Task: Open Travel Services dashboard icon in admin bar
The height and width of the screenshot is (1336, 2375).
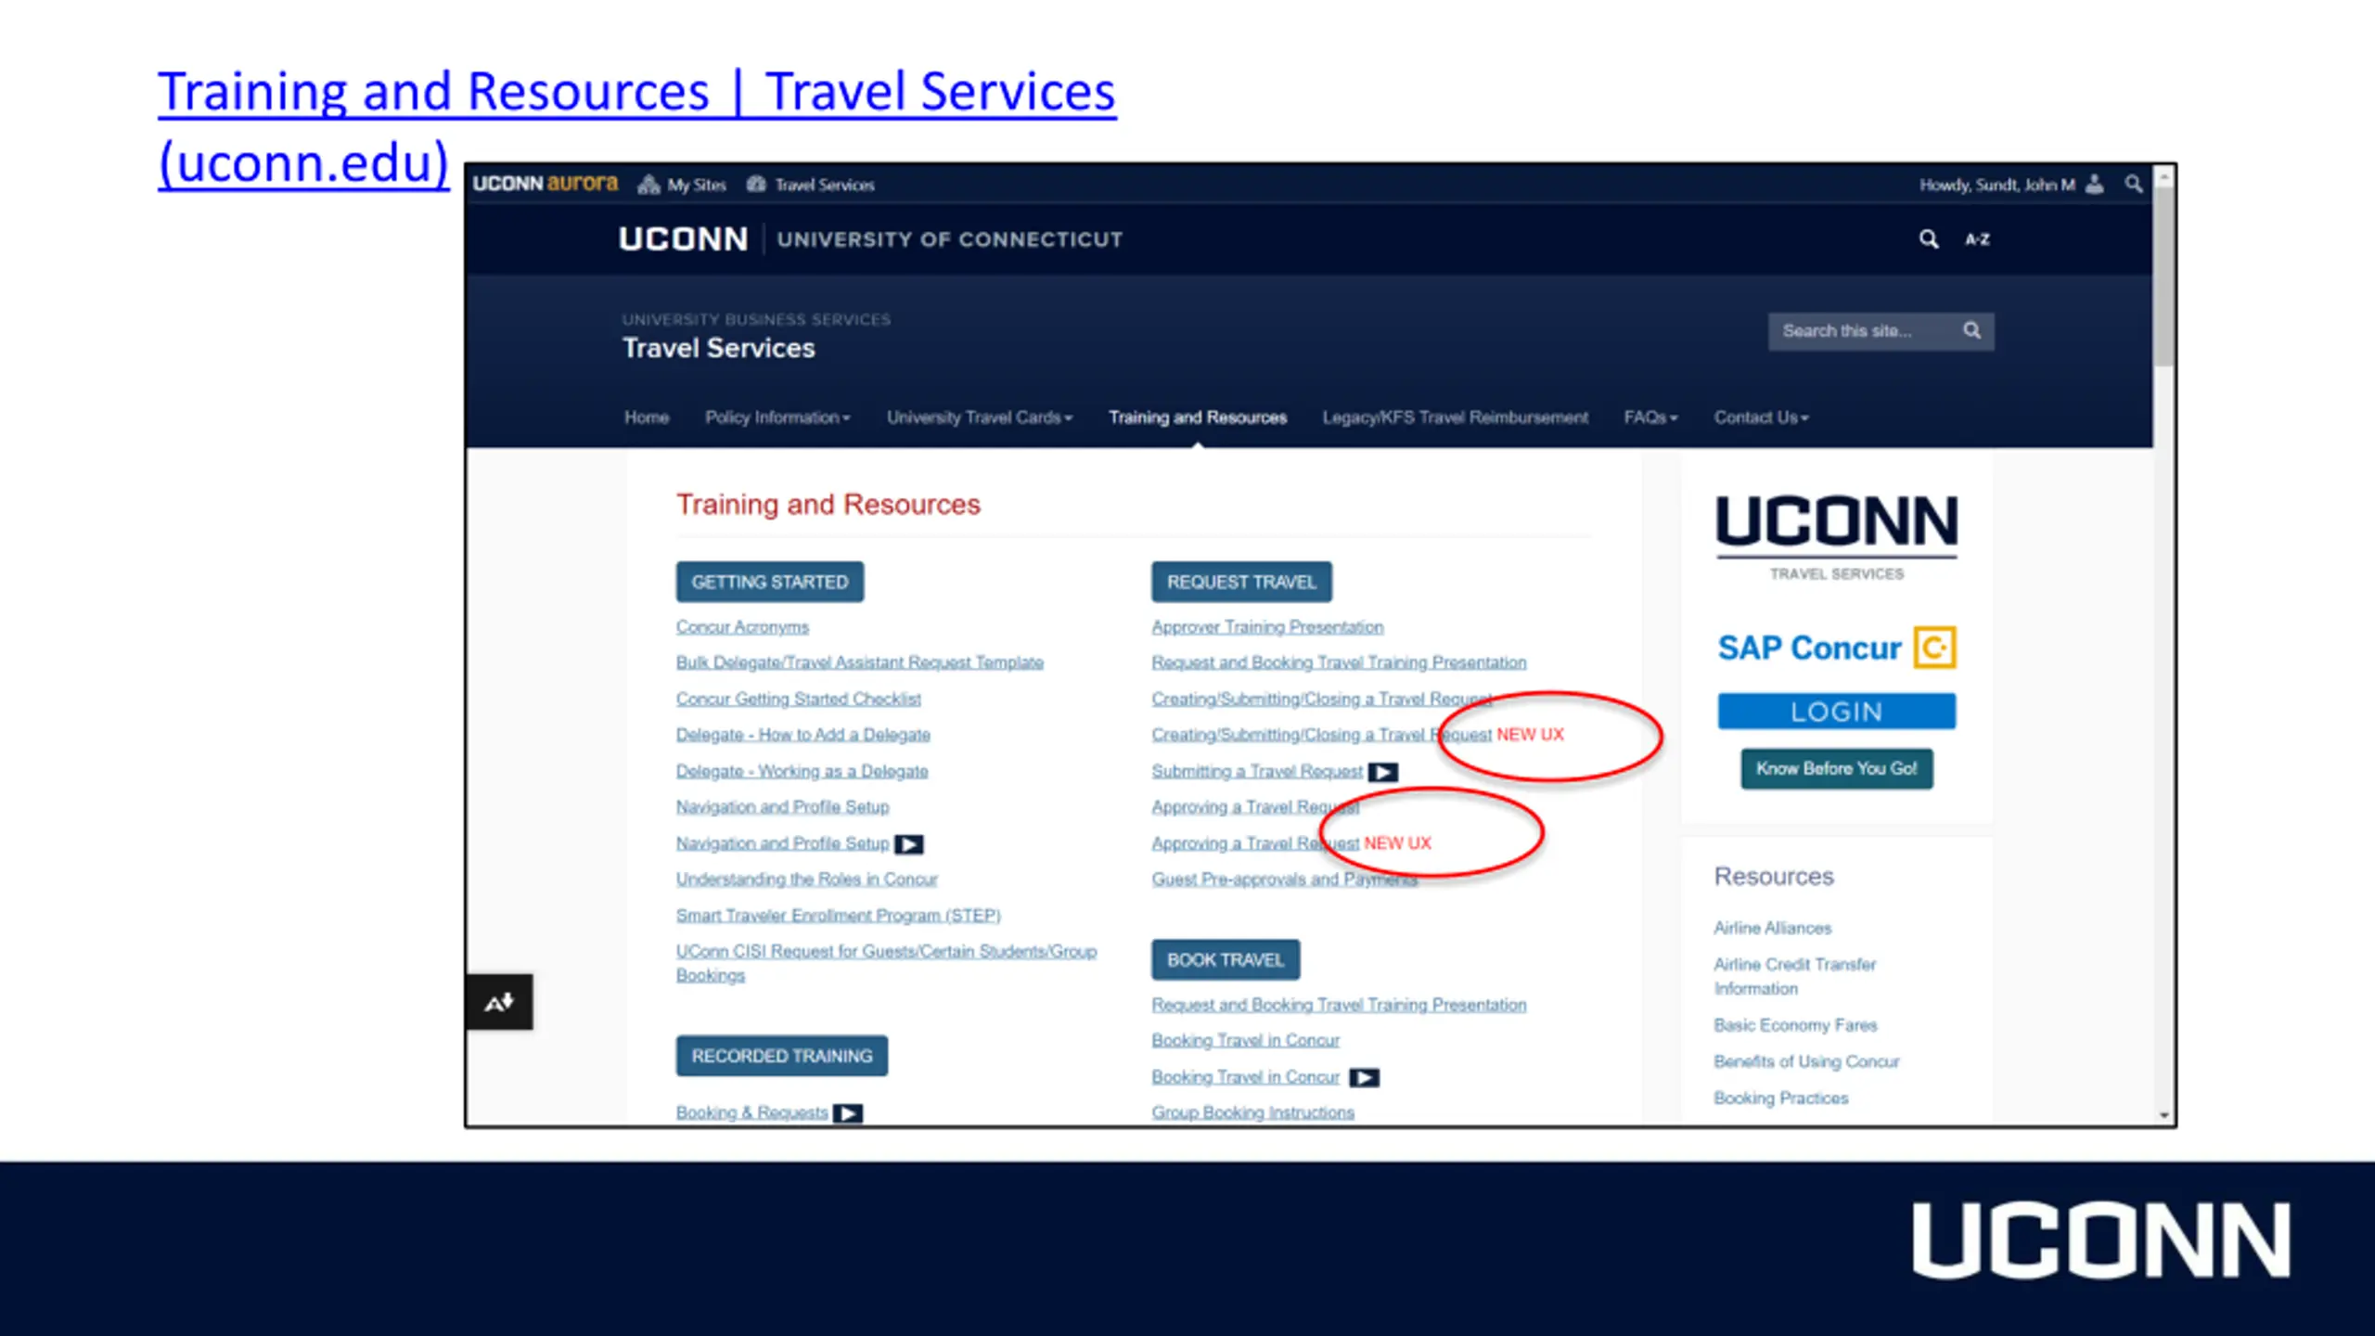Action: click(756, 184)
